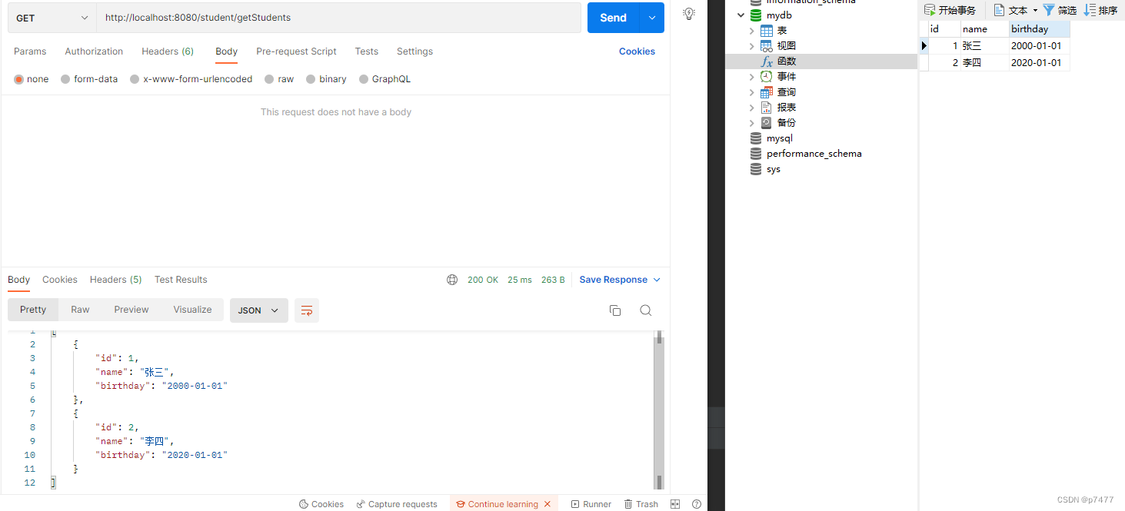Switch to the Authorization tab
This screenshot has width=1125, height=511.
(94, 51)
